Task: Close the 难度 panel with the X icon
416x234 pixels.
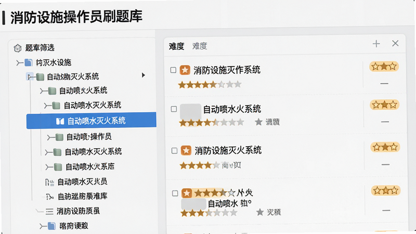Action: pyautogui.click(x=395, y=43)
